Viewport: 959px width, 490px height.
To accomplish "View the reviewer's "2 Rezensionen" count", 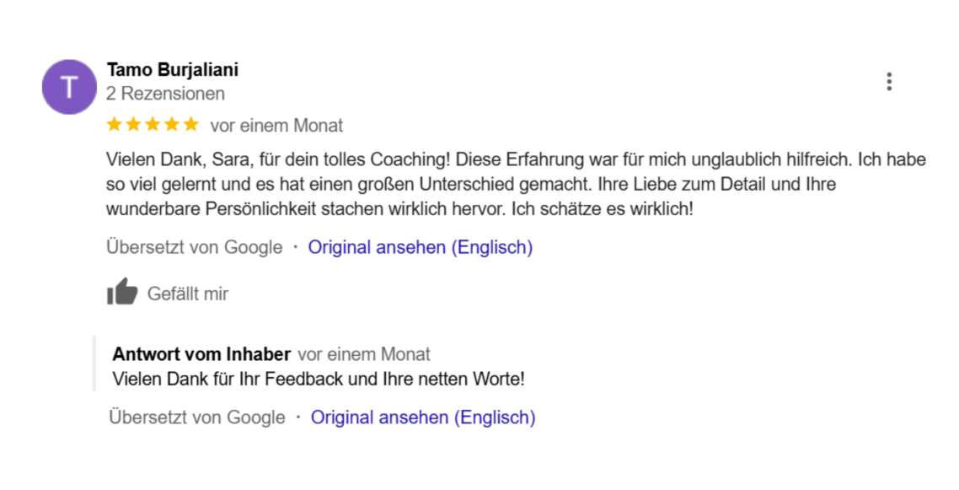I will 165,94.
